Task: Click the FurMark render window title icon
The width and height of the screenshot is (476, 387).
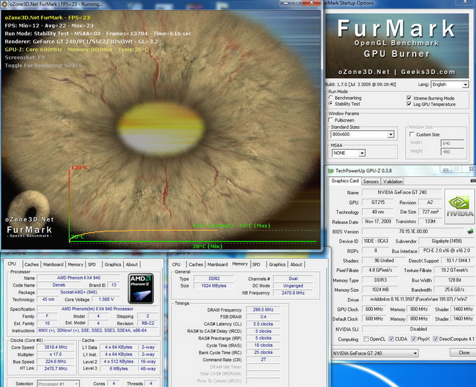Action: pyautogui.click(x=5, y=4)
